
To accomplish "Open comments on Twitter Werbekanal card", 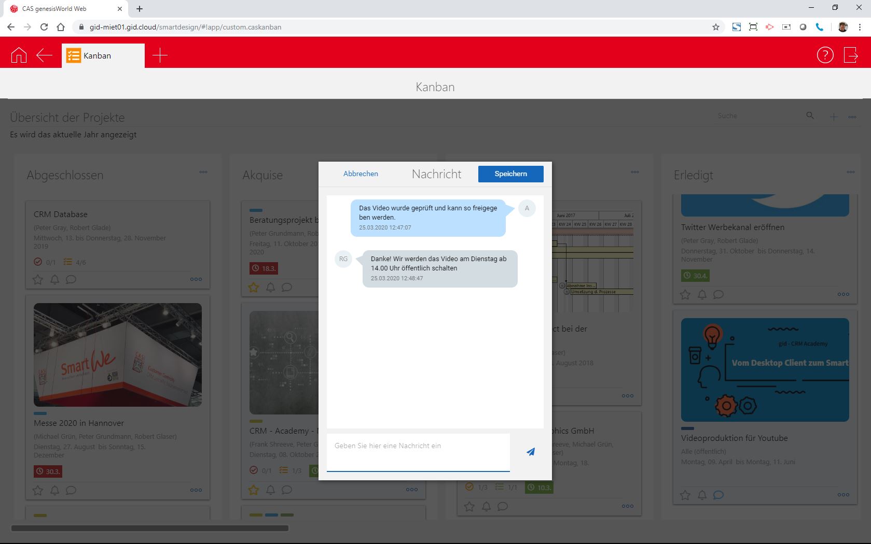I will [x=718, y=295].
